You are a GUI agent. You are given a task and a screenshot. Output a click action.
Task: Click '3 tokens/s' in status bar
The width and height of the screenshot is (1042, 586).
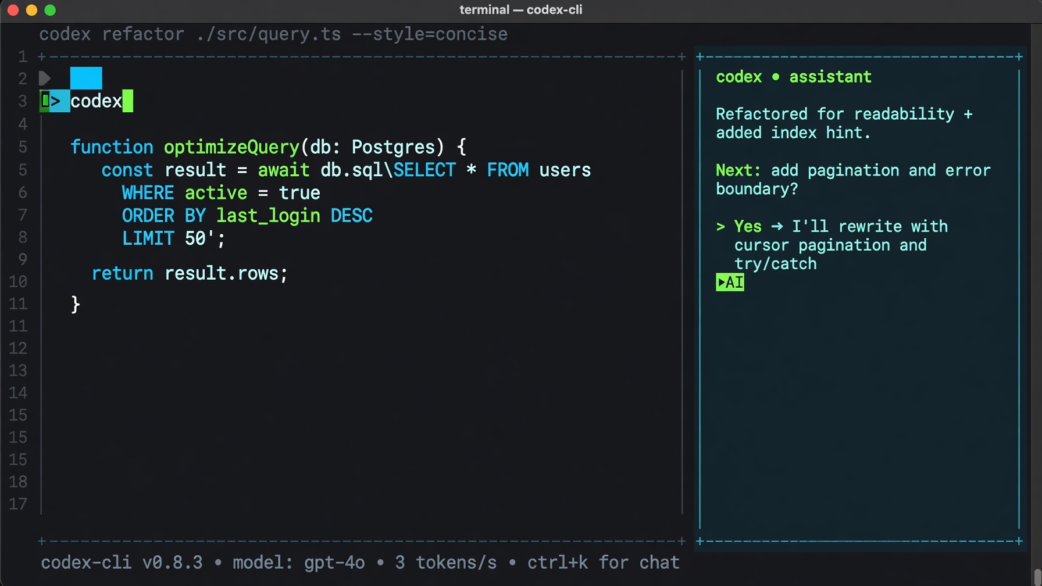point(446,563)
